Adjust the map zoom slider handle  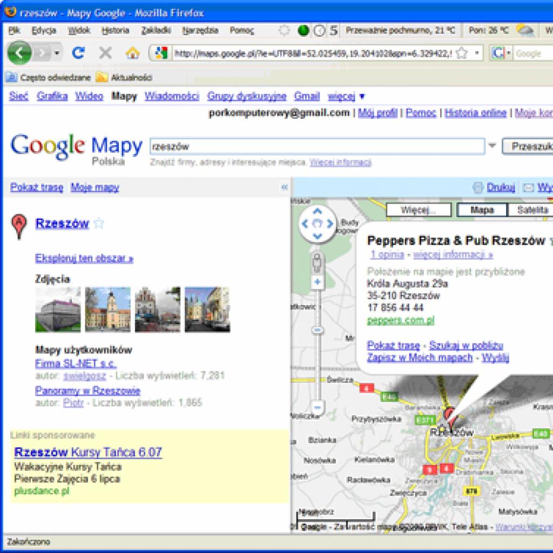click(x=318, y=330)
